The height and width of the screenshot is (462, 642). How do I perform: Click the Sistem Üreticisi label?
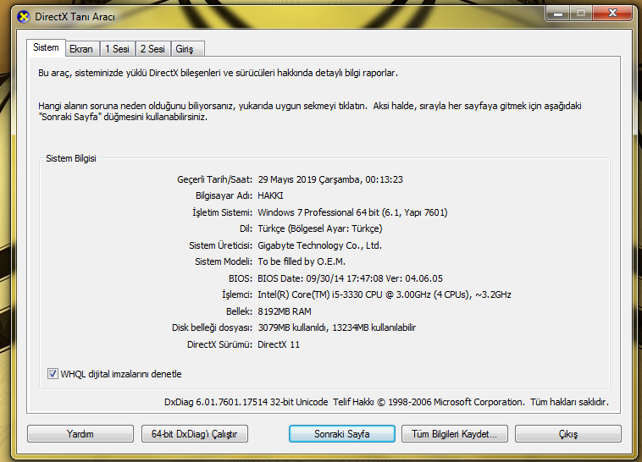click(x=220, y=245)
